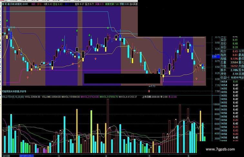
Task: Click the month 4 marker on the time axis
Action: [106, 156]
